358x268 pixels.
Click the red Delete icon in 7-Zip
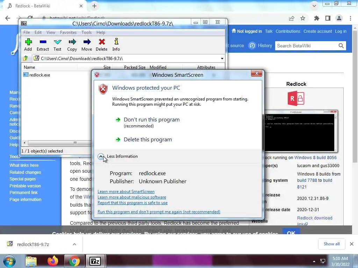(102, 42)
